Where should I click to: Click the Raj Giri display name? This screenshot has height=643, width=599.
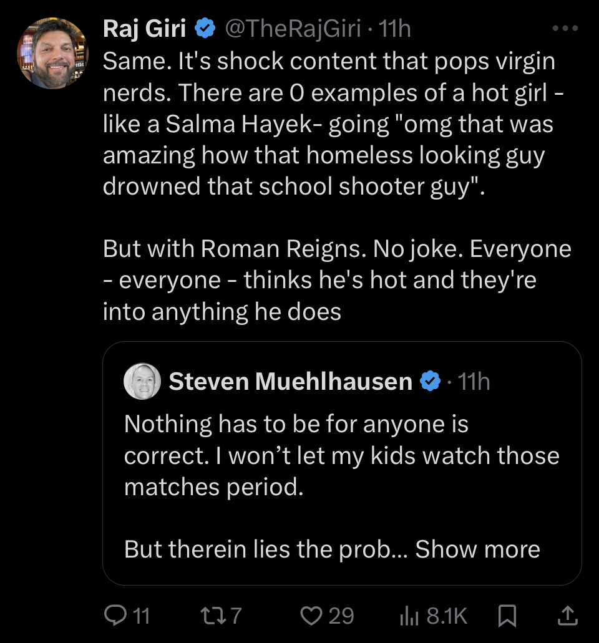click(144, 29)
